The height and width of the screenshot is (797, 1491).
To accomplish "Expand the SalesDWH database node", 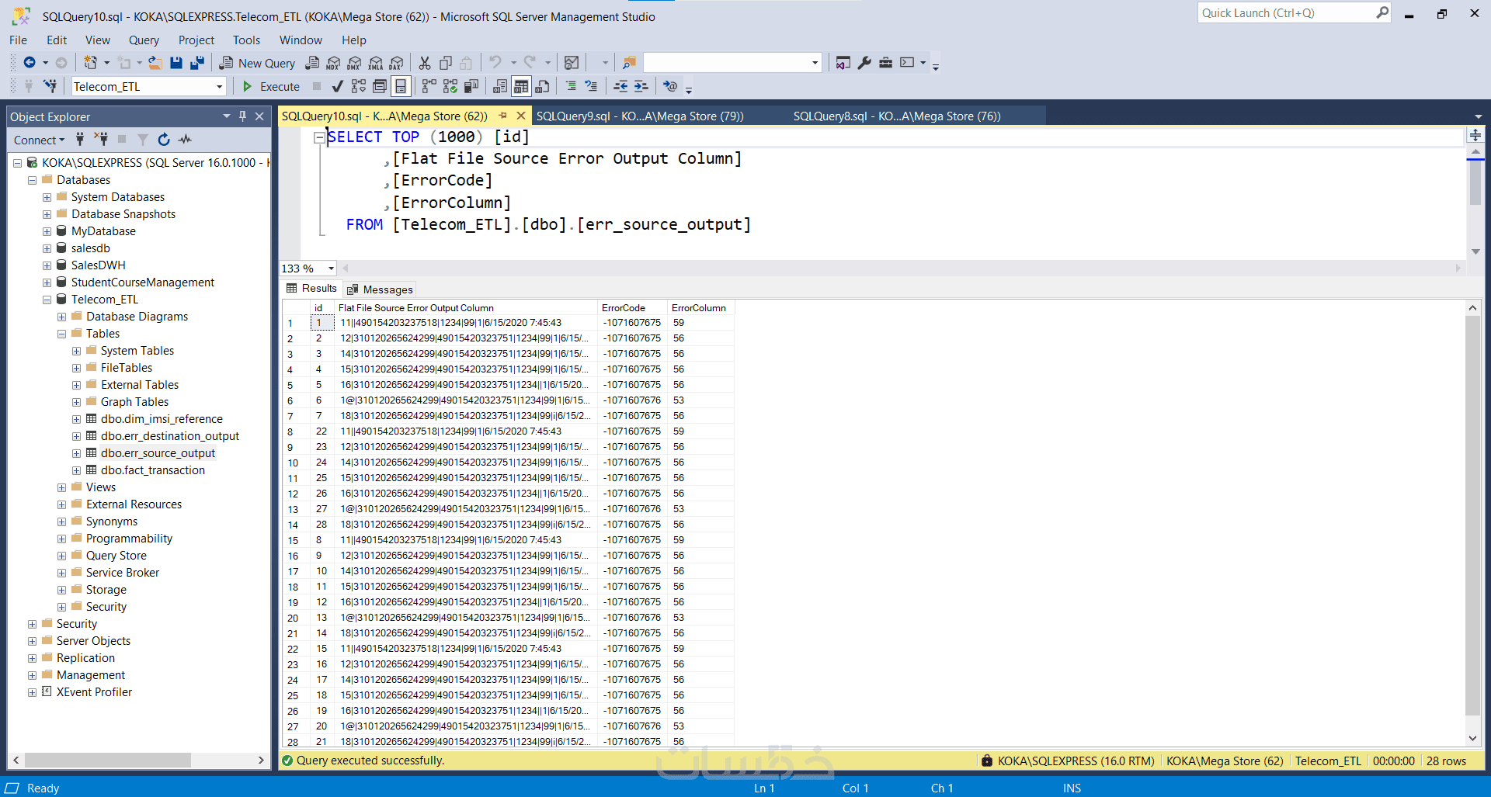I will click(x=47, y=265).
